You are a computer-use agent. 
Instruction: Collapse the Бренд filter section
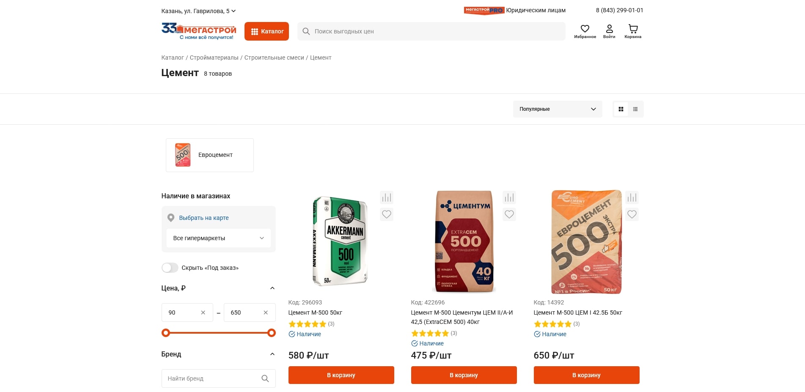point(272,354)
